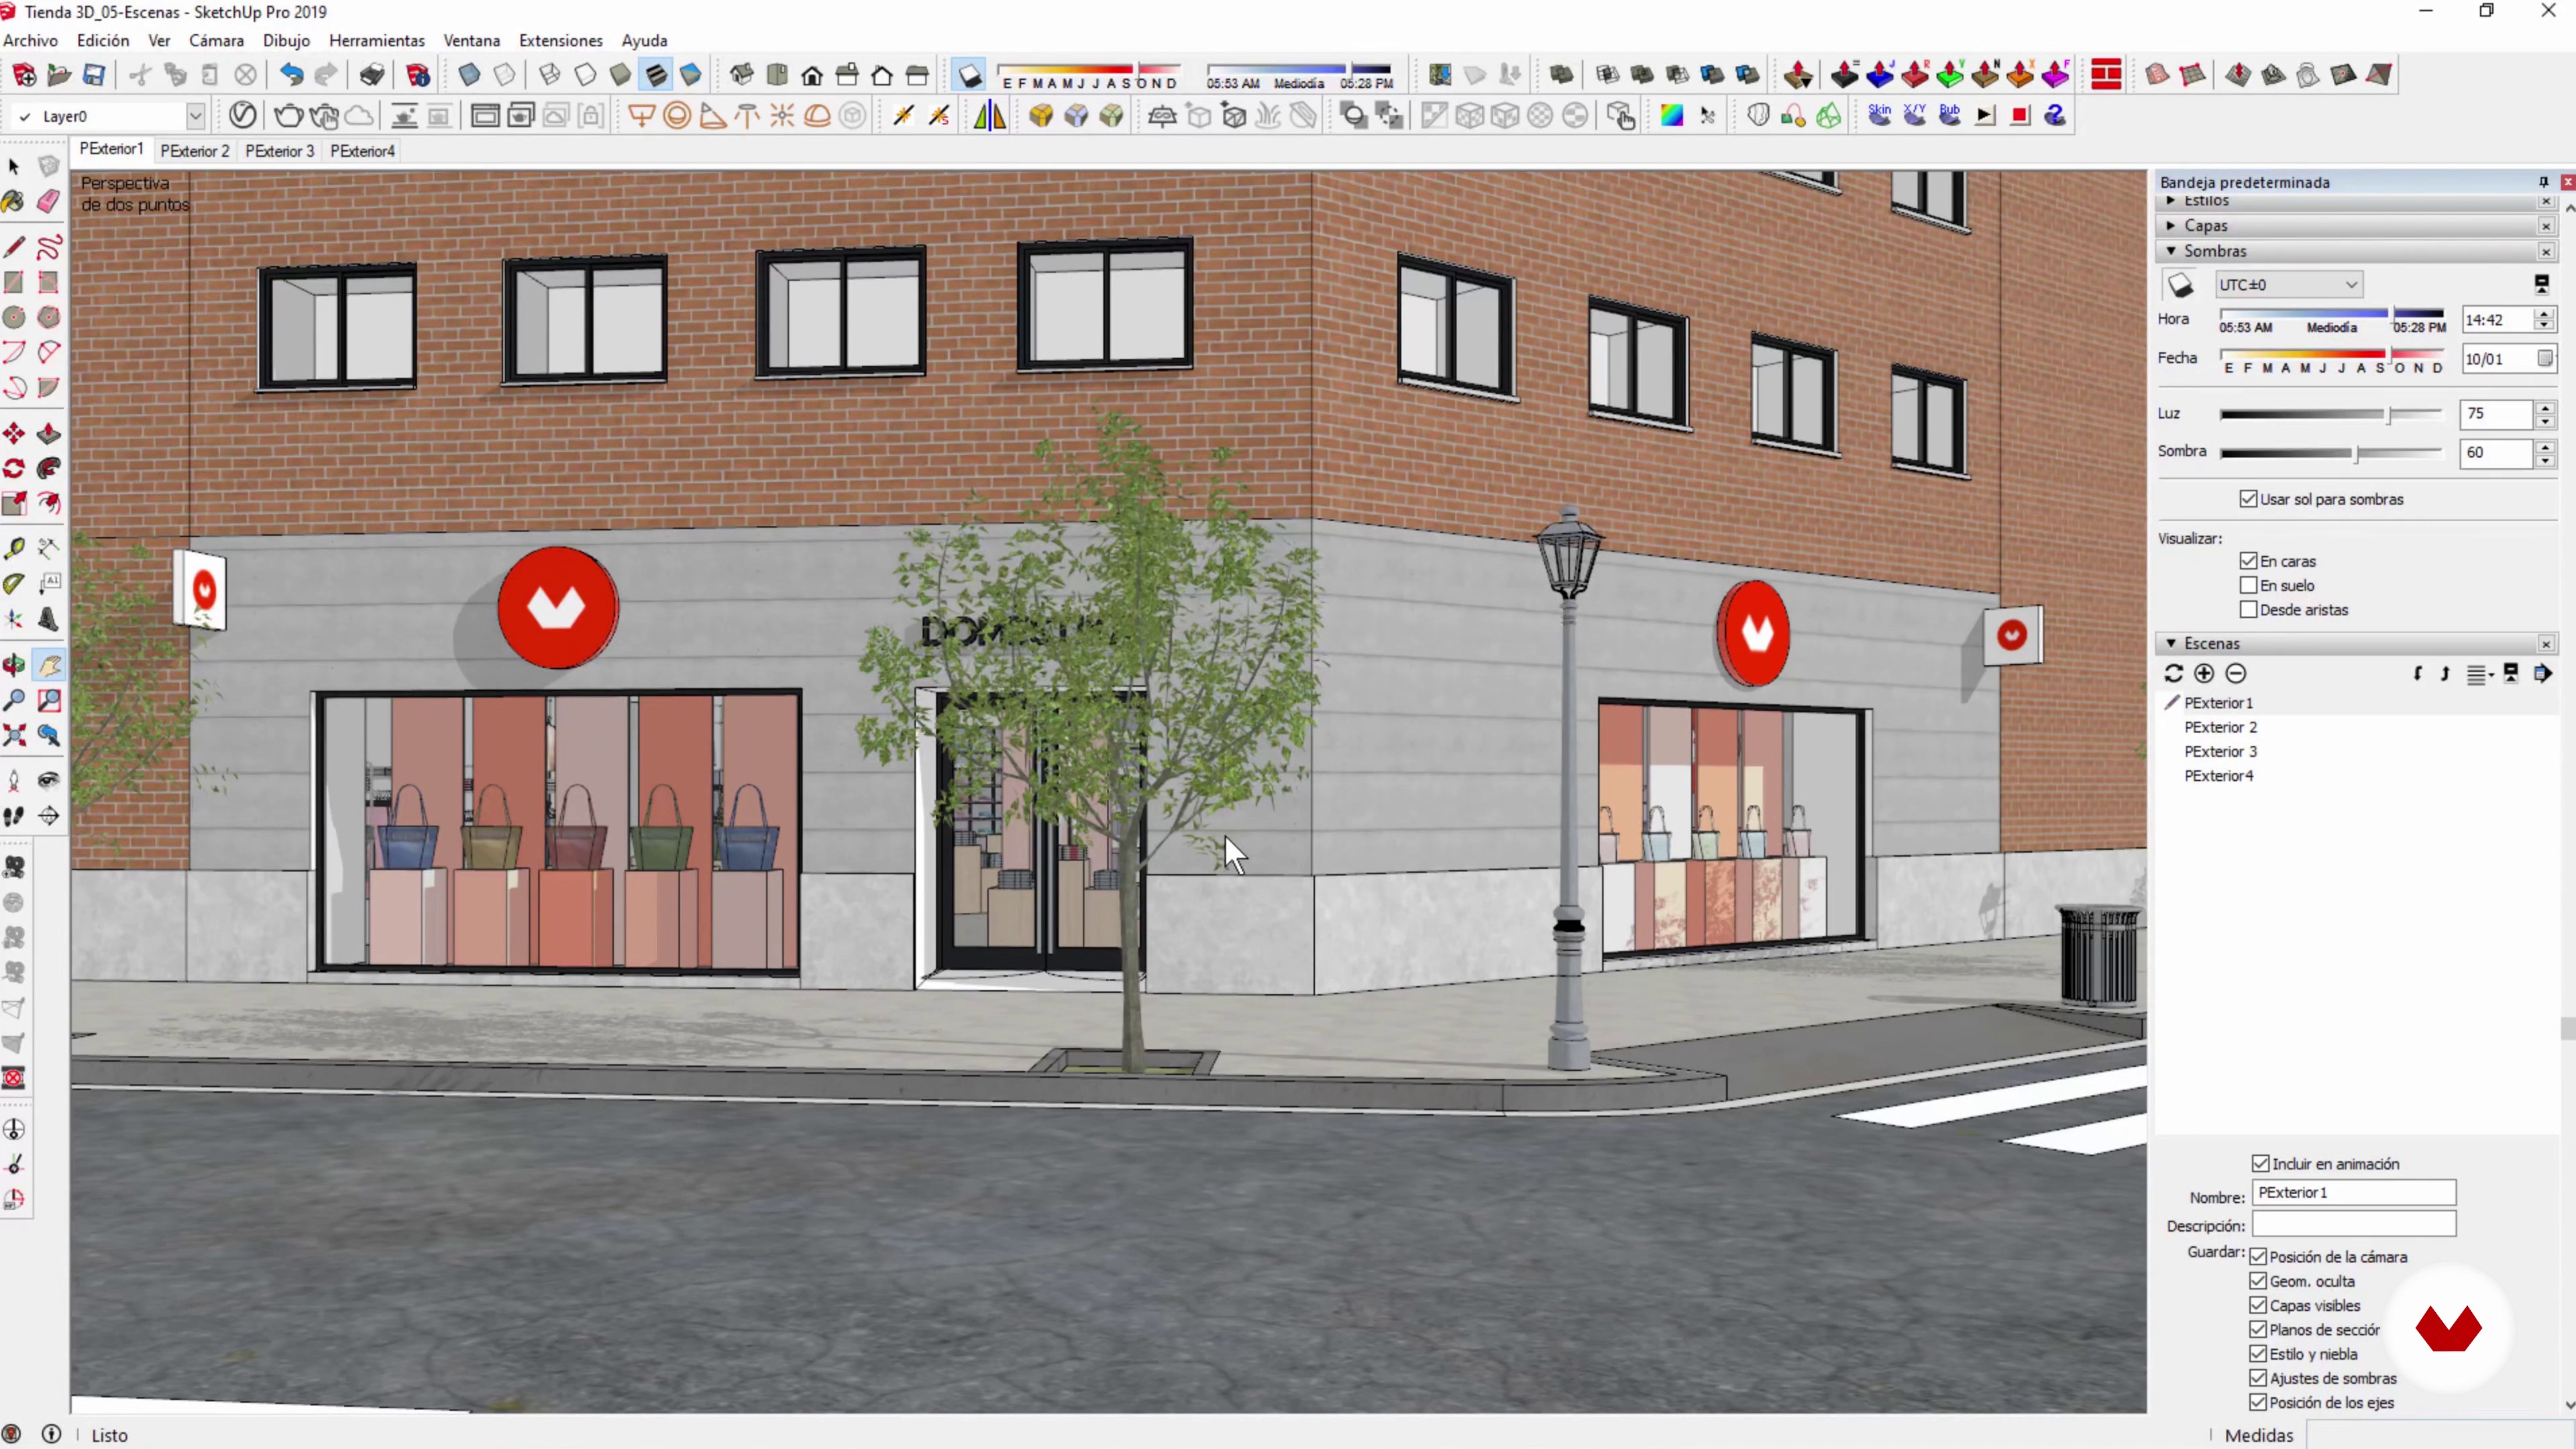Viewport: 2576px width, 1449px height.
Task: Choose the Line pencil tool
Action: tap(14, 247)
